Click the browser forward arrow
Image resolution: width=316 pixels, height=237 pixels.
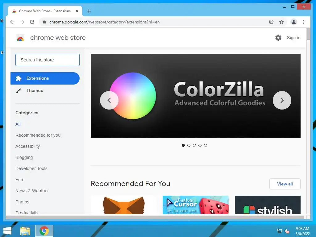point(22,22)
